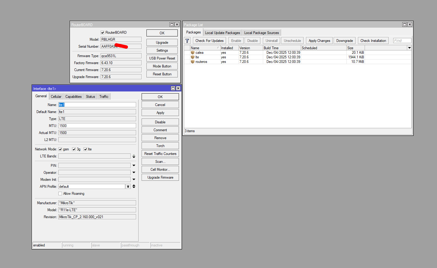
Task: Expand the Modem Init field arrow
Action: [134, 180]
